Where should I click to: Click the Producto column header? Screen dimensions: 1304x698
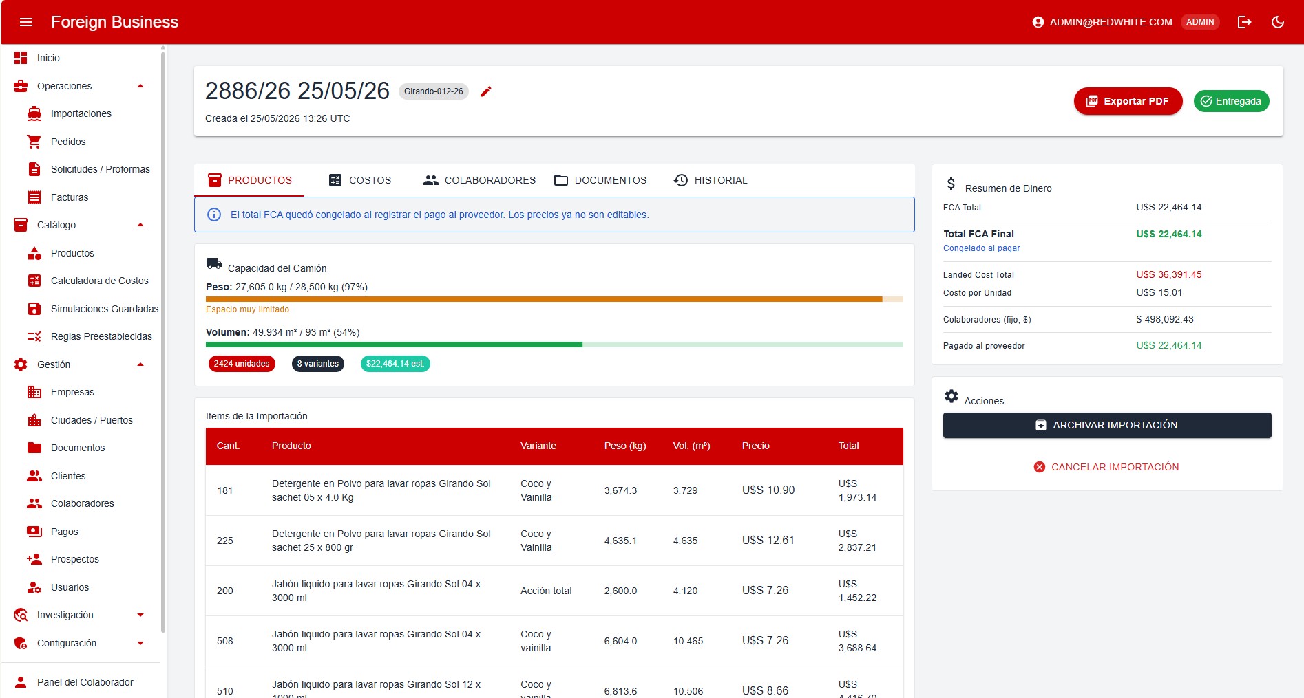291,446
